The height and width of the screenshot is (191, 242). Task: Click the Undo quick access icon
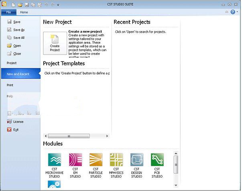[46, 5]
